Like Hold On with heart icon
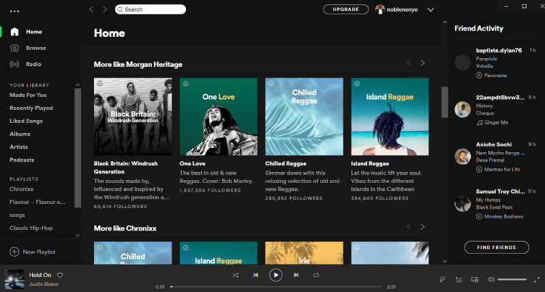Screen dimensions: 545x292 (x=60, y=276)
